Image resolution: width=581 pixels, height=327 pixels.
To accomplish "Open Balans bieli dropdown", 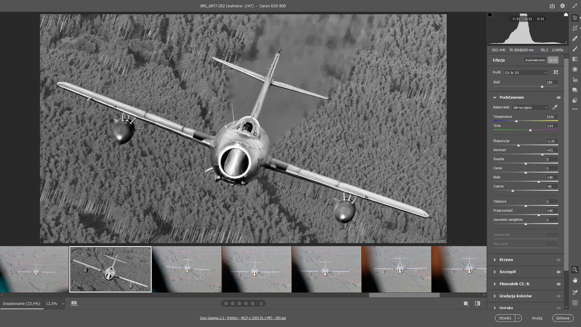I will (530, 107).
